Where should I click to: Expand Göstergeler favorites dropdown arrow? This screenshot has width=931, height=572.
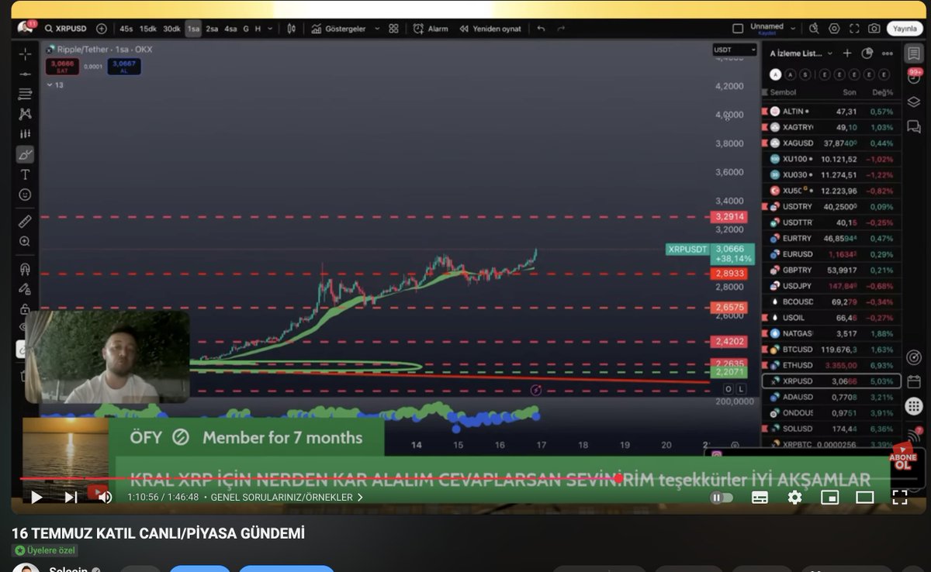pos(376,29)
